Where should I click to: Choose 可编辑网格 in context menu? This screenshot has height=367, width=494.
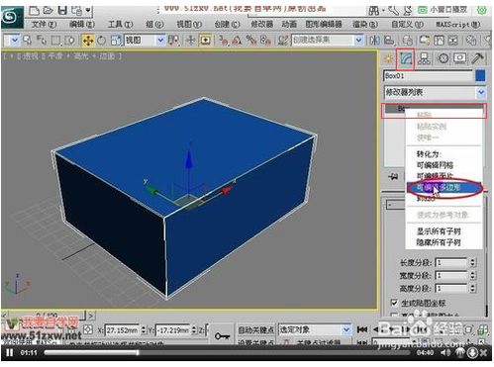435,165
